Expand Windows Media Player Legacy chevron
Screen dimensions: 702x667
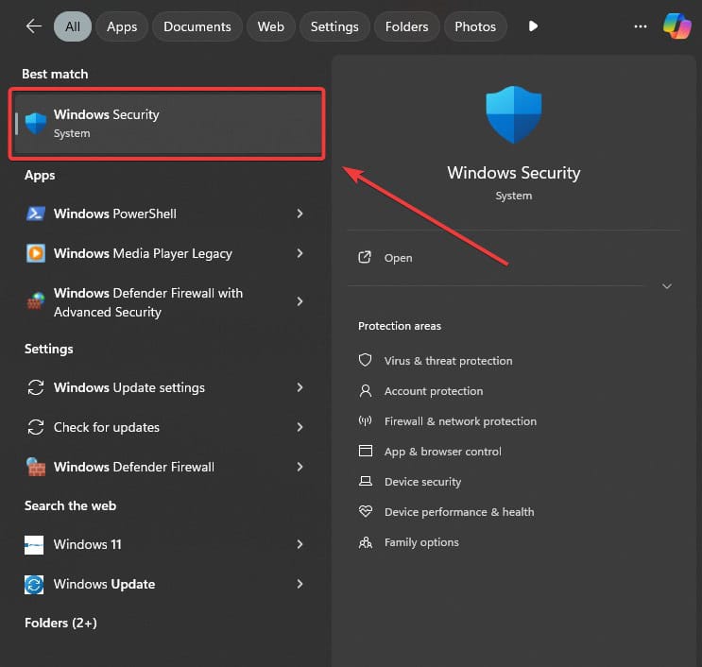pyautogui.click(x=300, y=253)
